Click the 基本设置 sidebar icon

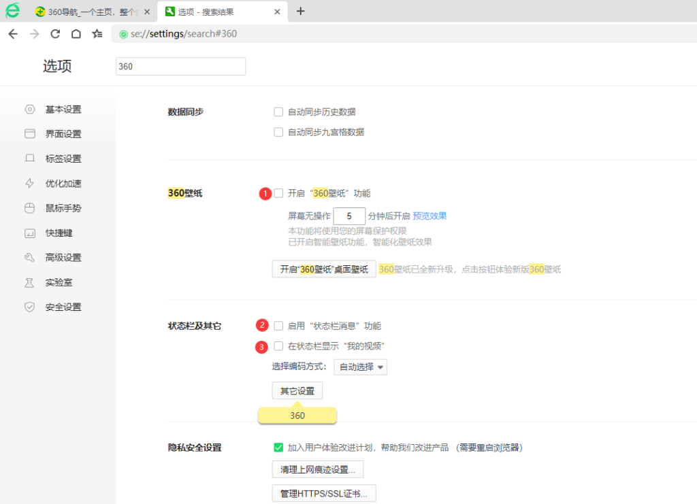[30, 110]
